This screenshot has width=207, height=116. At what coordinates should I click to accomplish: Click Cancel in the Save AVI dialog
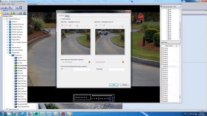(125, 85)
